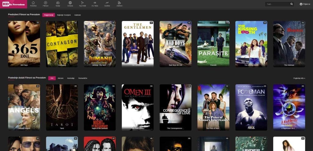Open The Irishman movie poster
The width and height of the screenshot is (313, 151).
289,44
